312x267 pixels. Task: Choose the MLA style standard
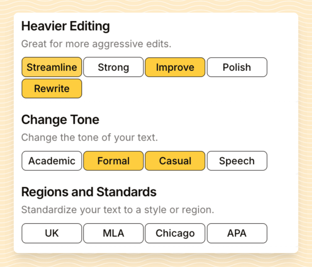pyautogui.click(x=113, y=233)
